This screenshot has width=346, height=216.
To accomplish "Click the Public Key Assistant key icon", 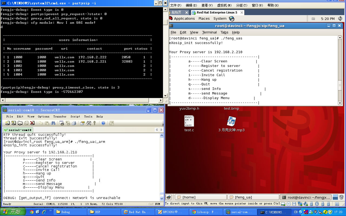I will tap(95, 123).
